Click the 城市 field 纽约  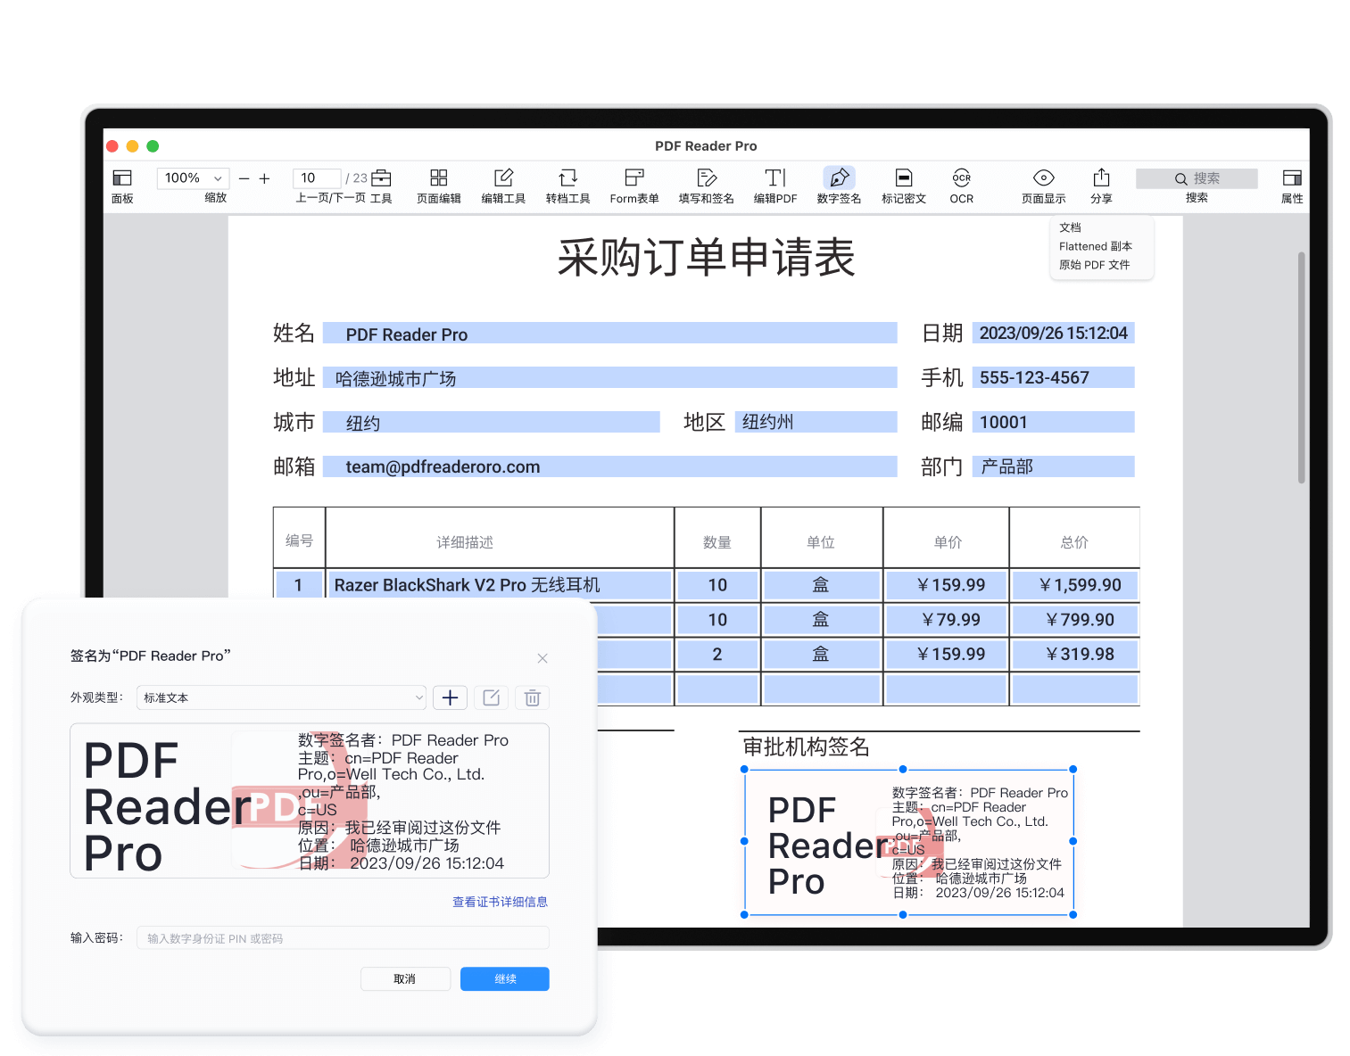491,422
